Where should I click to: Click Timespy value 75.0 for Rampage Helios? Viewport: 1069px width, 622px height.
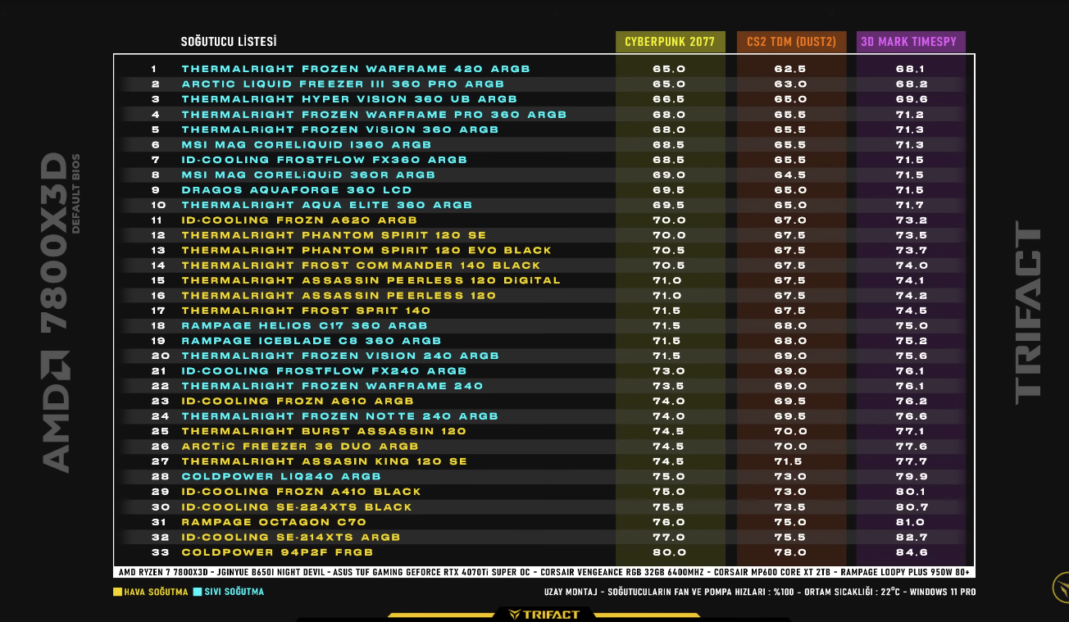click(x=912, y=326)
